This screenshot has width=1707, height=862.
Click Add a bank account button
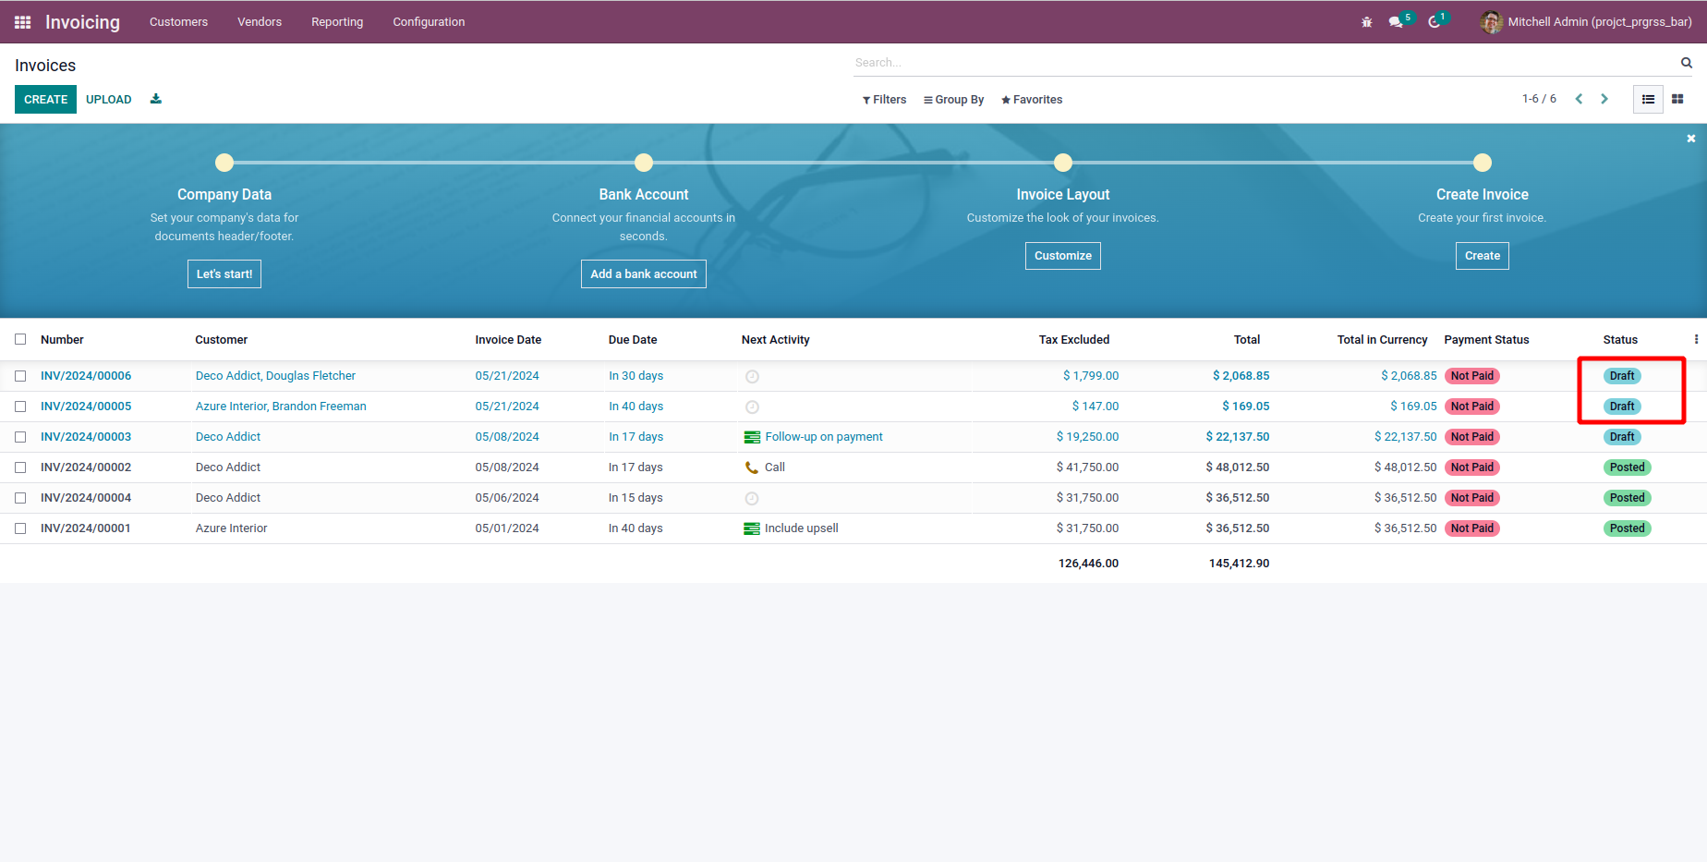(643, 274)
